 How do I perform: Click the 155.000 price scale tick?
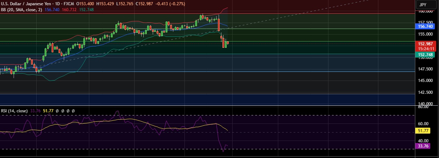(425, 34)
